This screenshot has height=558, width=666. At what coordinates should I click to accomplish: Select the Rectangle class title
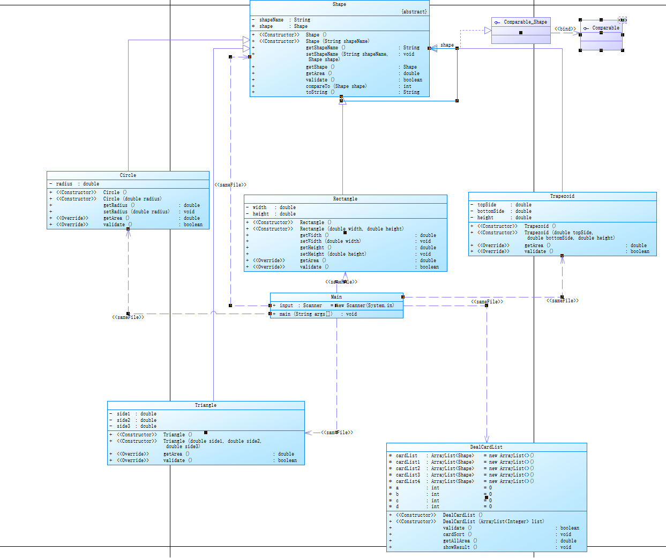[346, 199]
